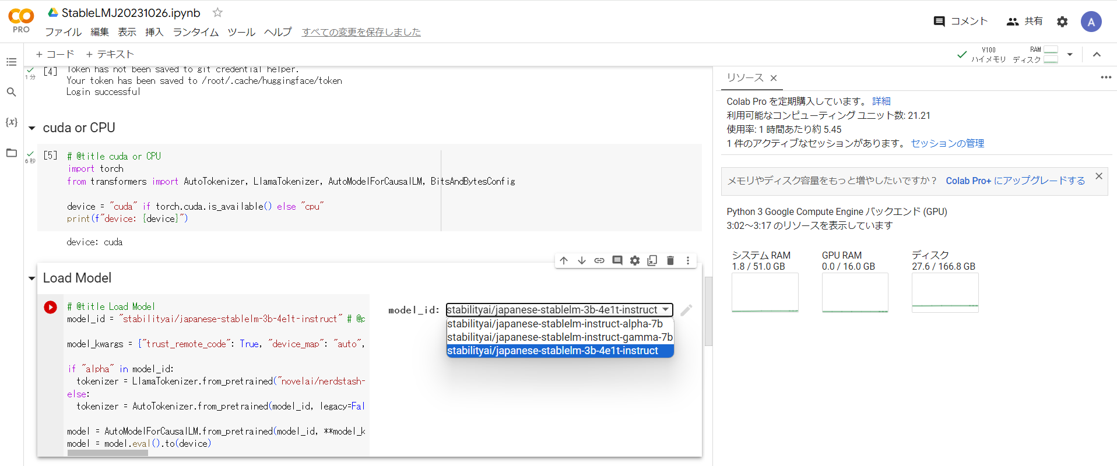Click the notebook vertical scrollbar thumb

click(708, 311)
